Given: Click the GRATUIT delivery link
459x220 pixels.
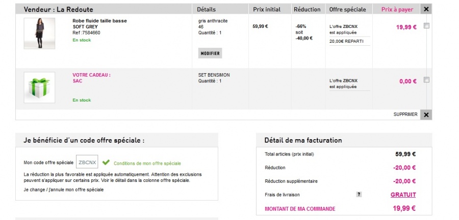Looking at the screenshot, I should pyautogui.click(x=403, y=195).
